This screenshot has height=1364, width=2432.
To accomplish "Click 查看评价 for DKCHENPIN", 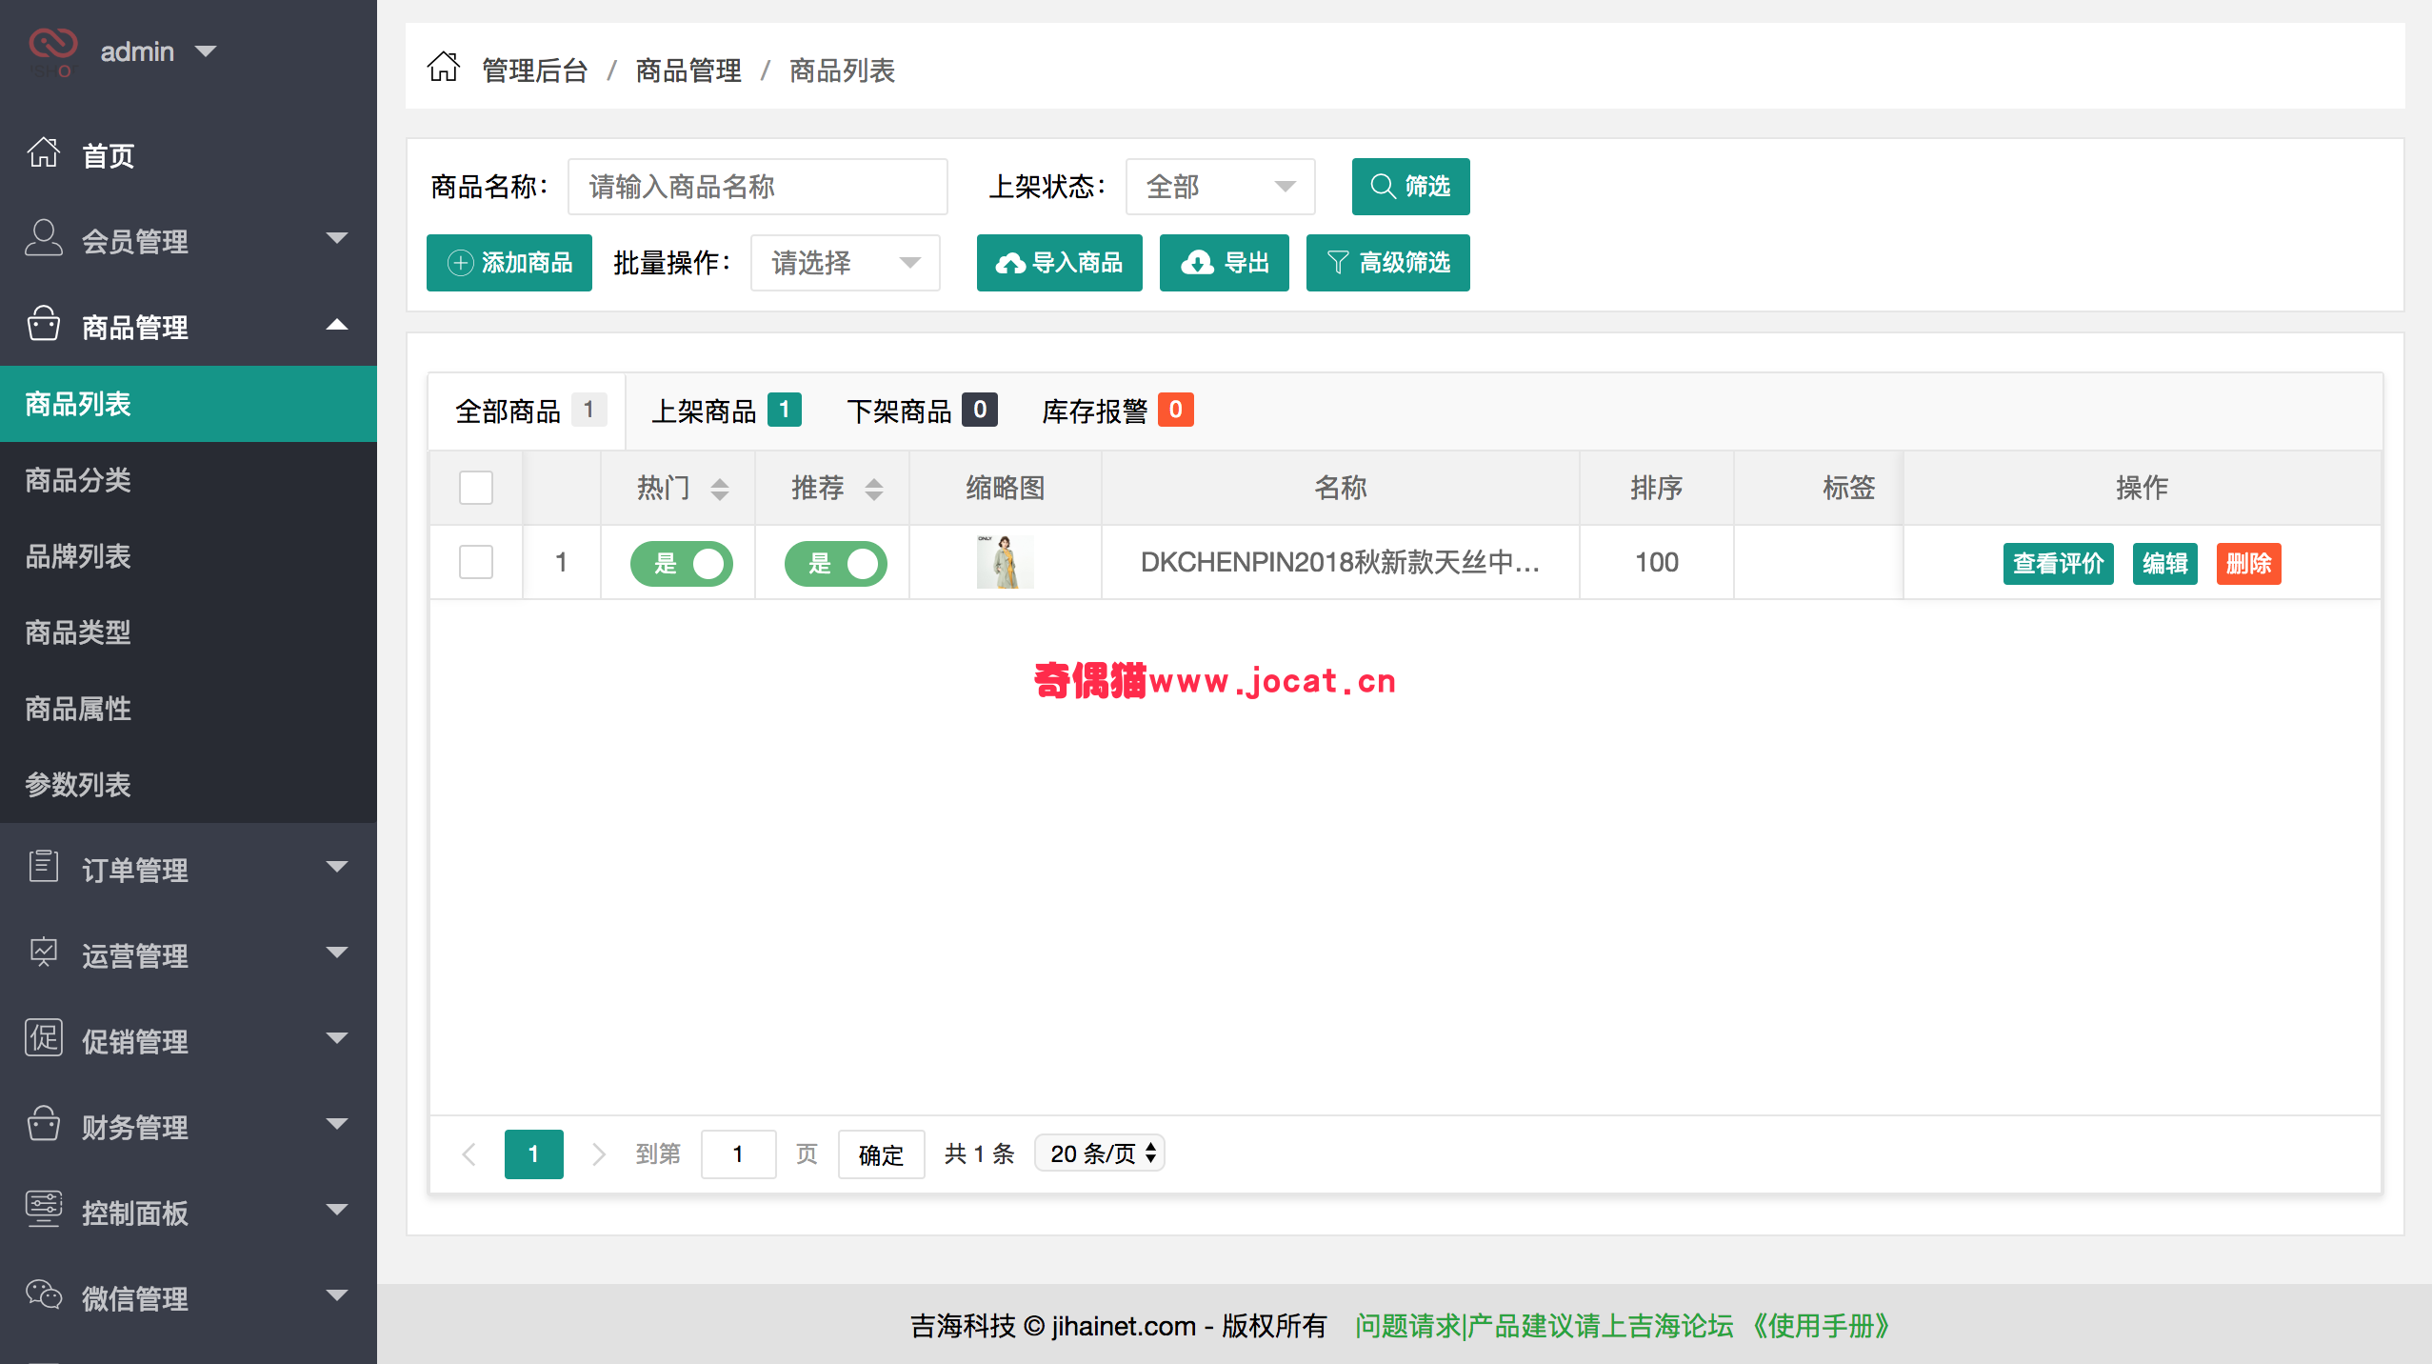I will 2058,564.
